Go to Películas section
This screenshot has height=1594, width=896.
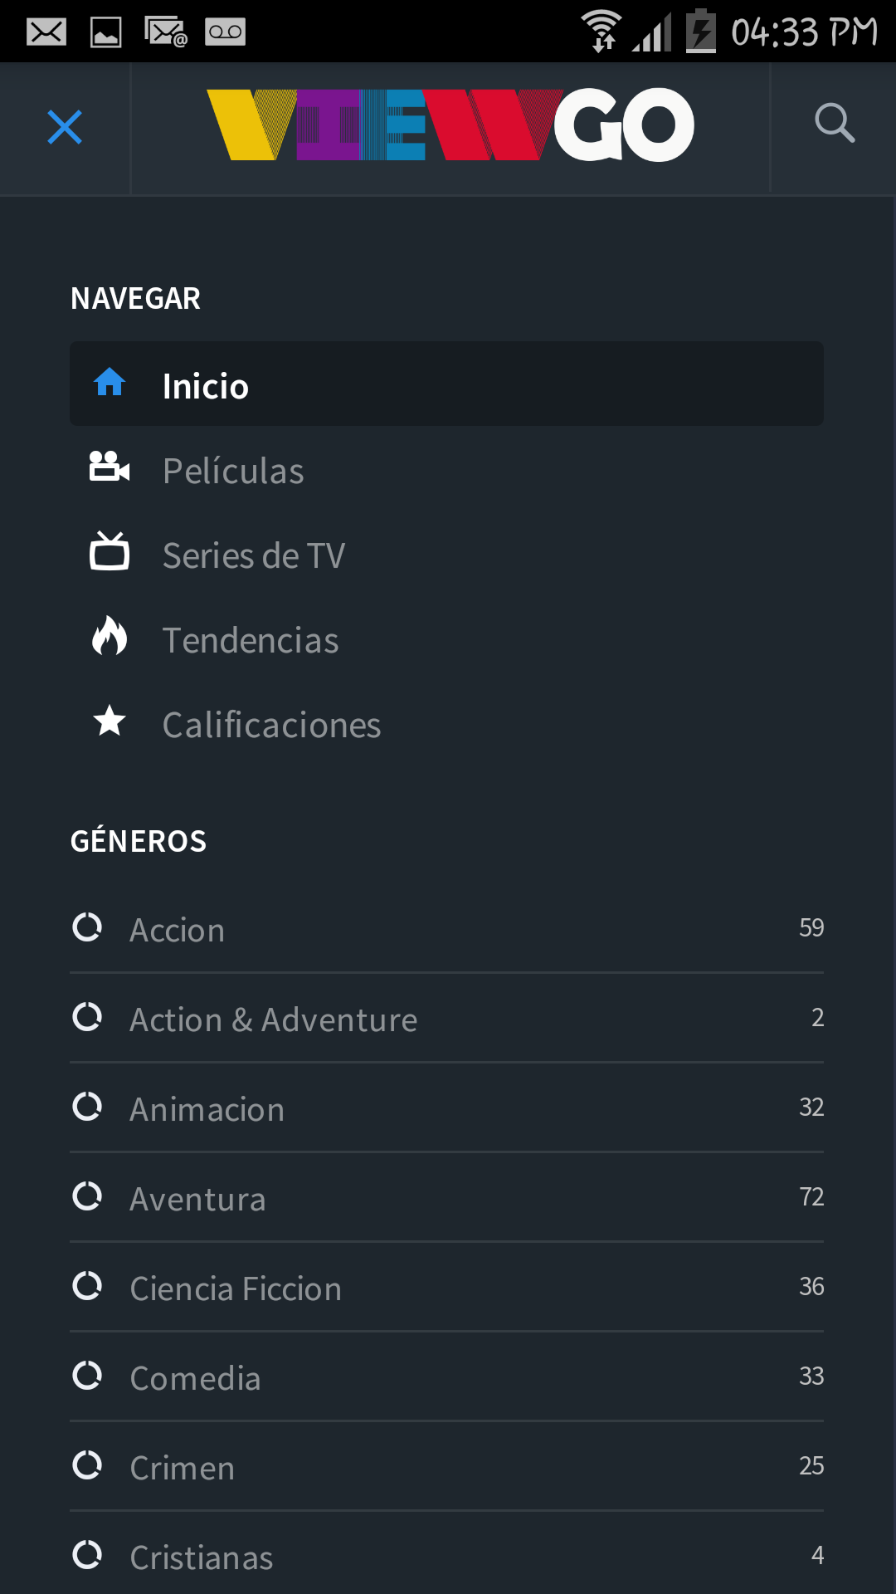[x=233, y=471]
